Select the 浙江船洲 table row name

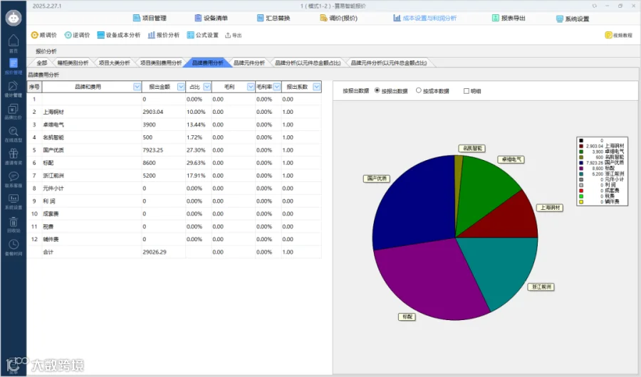[x=53, y=176]
